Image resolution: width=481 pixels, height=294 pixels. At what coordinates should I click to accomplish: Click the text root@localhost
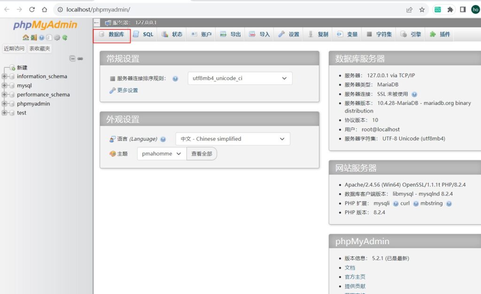tap(380, 129)
